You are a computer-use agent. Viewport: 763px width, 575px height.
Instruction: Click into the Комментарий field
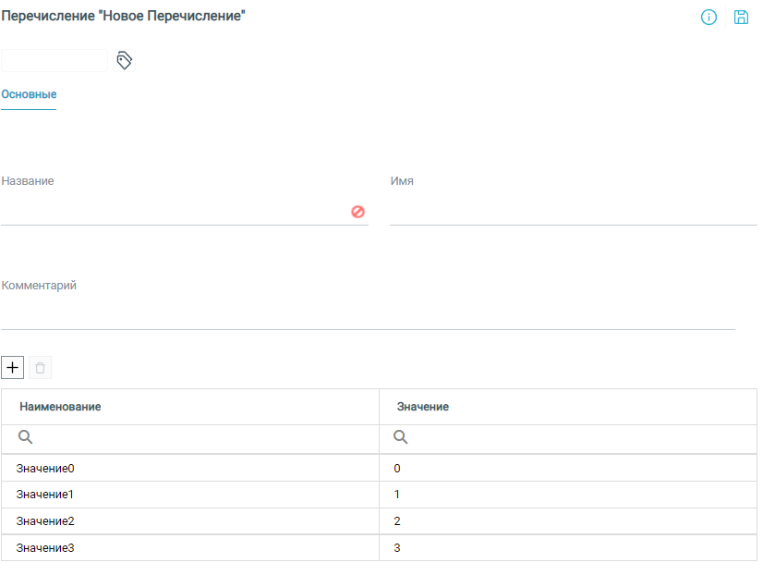pyautogui.click(x=368, y=316)
